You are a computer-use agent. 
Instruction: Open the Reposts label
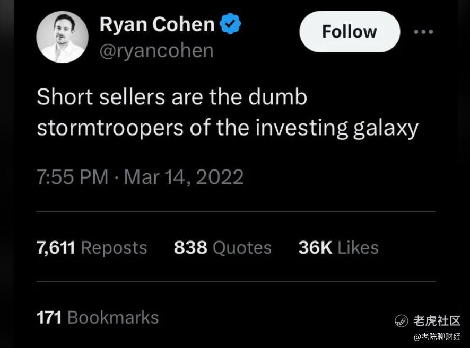pos(114,248)
